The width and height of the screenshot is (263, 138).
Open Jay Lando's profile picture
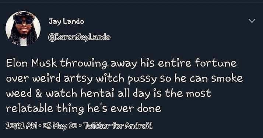click(23, 28)
